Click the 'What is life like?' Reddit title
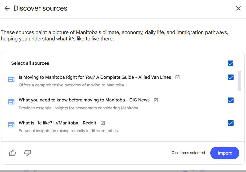 click(x=57, y=123)
